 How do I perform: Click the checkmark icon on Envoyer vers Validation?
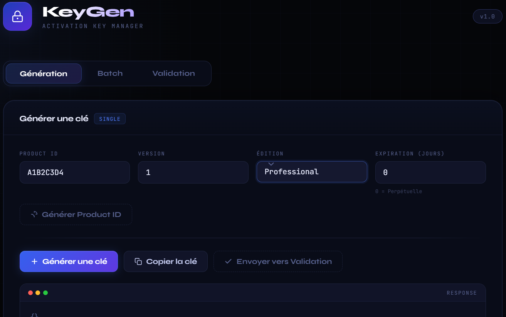pos(228,262)
